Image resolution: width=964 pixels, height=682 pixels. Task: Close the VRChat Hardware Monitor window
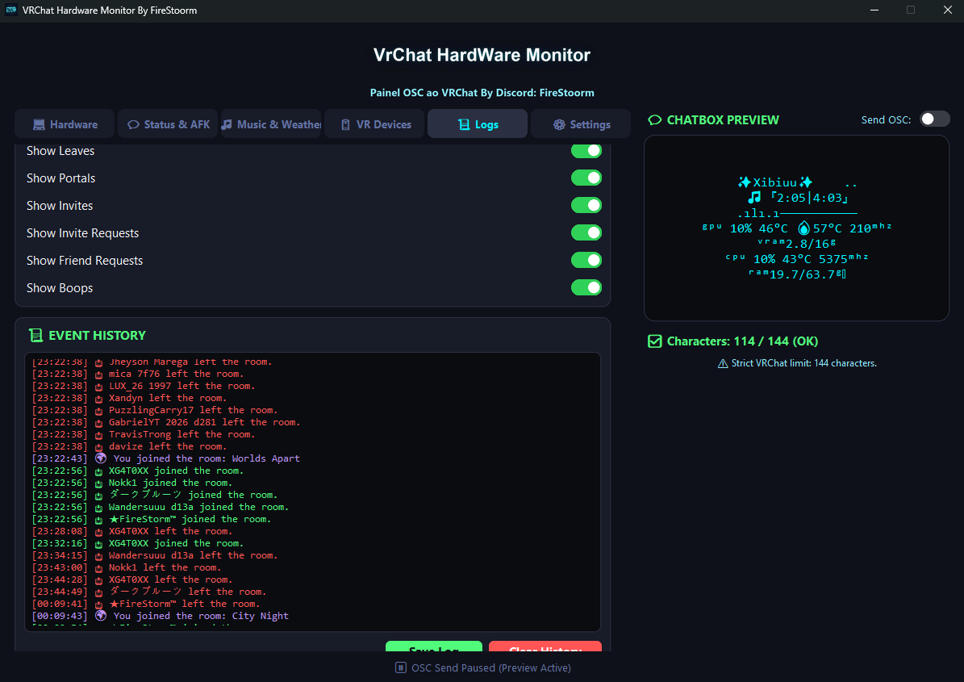[x=947, y=10]
